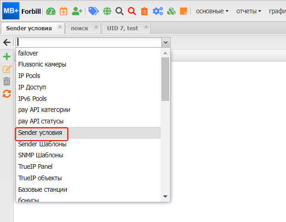Click the dashboard speedometer icon
The image size is (286, 222).
point(51,11)
